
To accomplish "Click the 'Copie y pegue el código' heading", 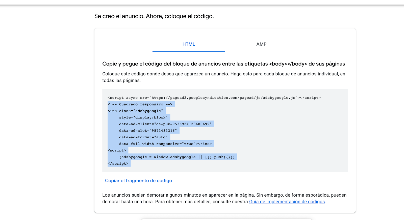I will click(223, 64).
